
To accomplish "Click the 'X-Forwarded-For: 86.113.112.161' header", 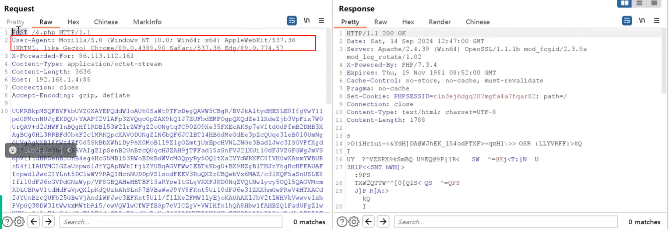I will click(73, 56).
